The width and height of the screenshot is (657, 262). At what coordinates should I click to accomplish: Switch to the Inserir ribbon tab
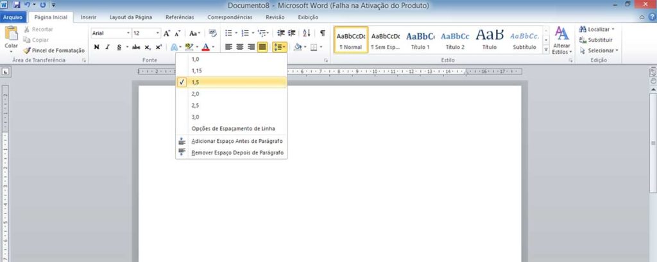(88, 17)
